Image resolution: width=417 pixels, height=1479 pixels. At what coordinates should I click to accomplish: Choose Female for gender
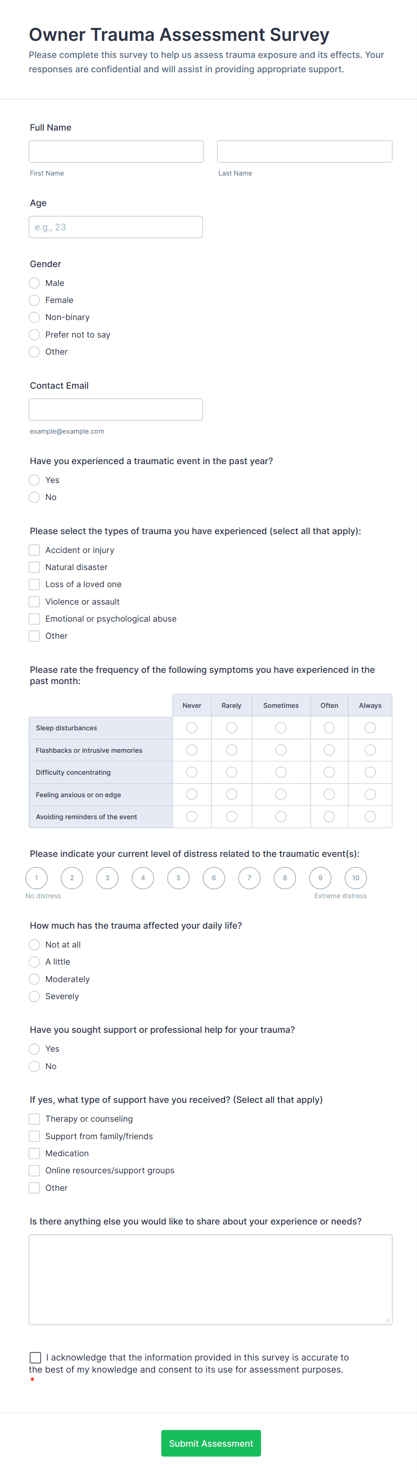(34, 300)
